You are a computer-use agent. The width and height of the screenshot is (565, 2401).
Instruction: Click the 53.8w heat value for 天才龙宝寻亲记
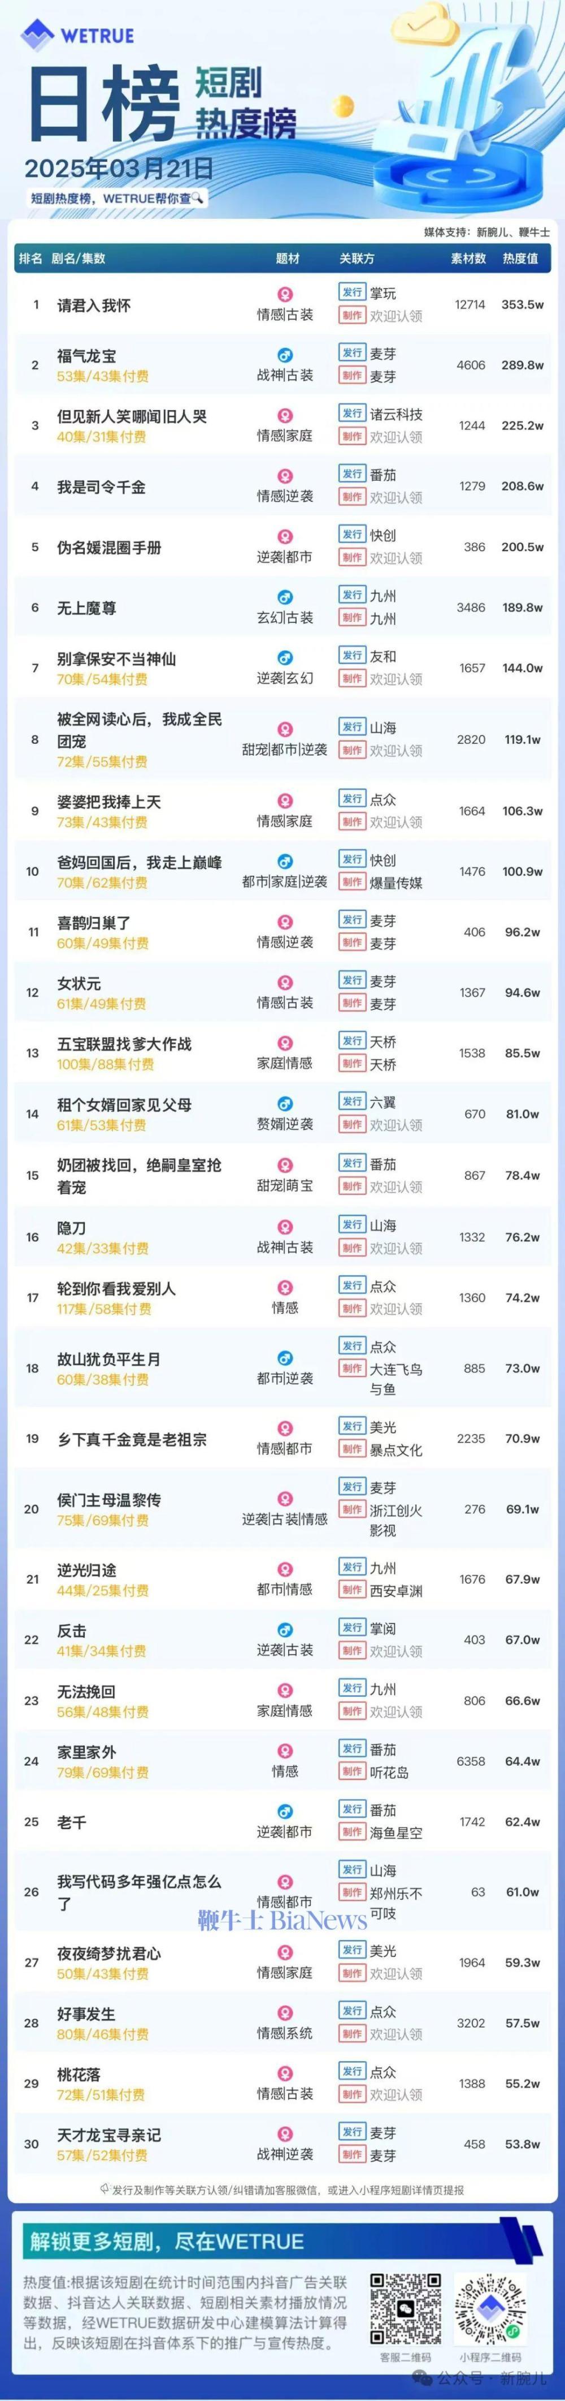click(521, 2144)
